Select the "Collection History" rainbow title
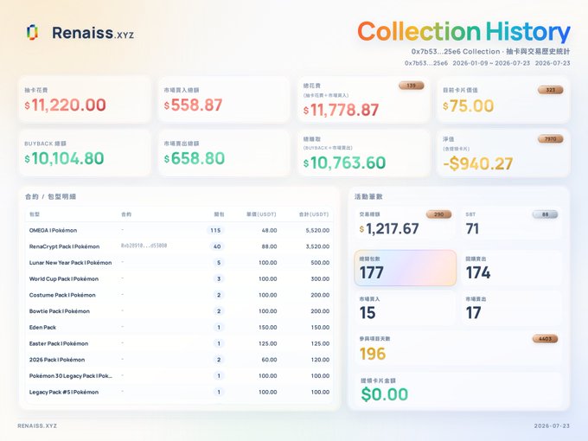This screenshot has width=588, height=441. coord(463,31)
